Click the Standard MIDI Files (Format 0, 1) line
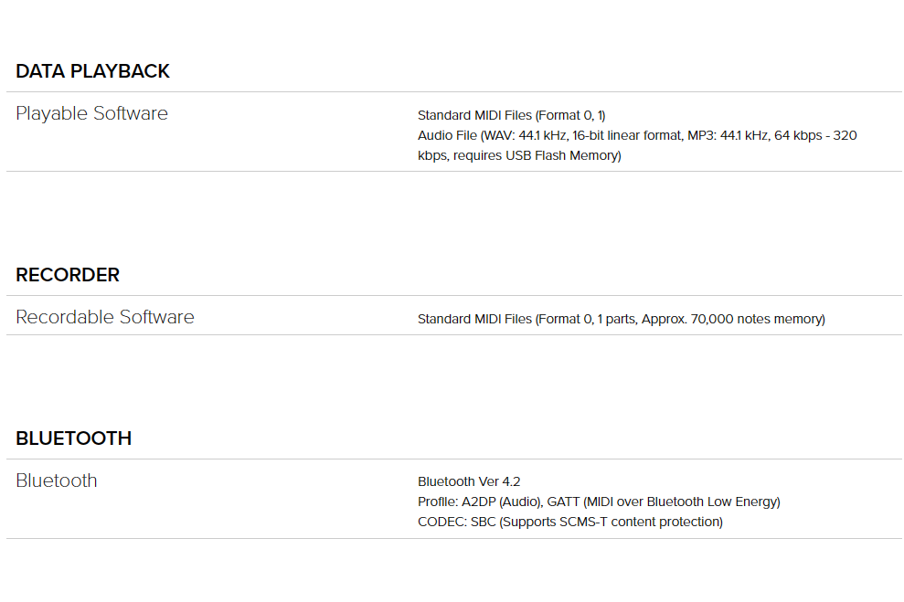 click(511, 115)
